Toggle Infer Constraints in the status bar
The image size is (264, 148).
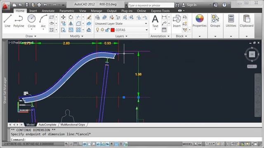point(66,144)
